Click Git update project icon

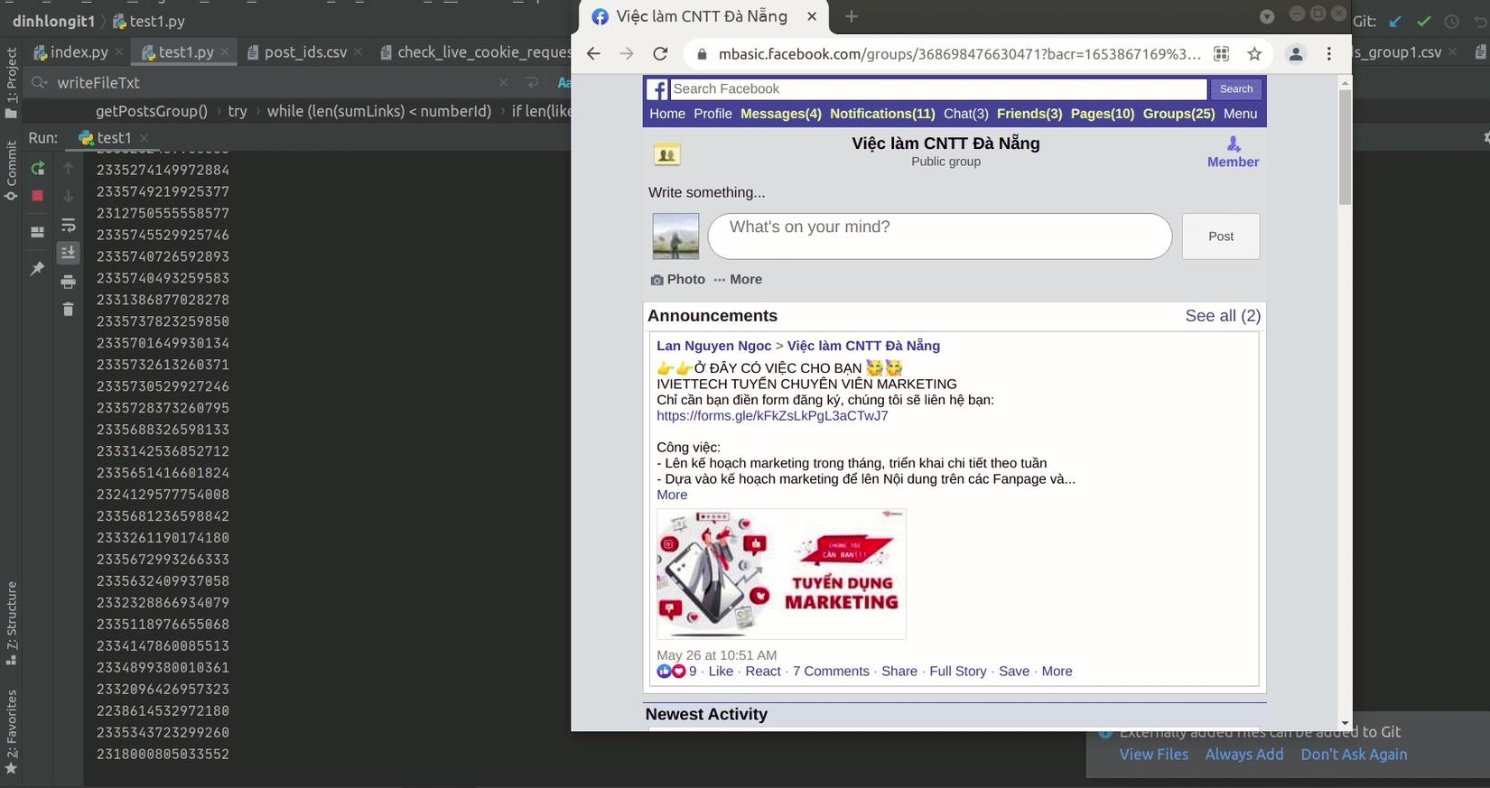[1395, 22]
